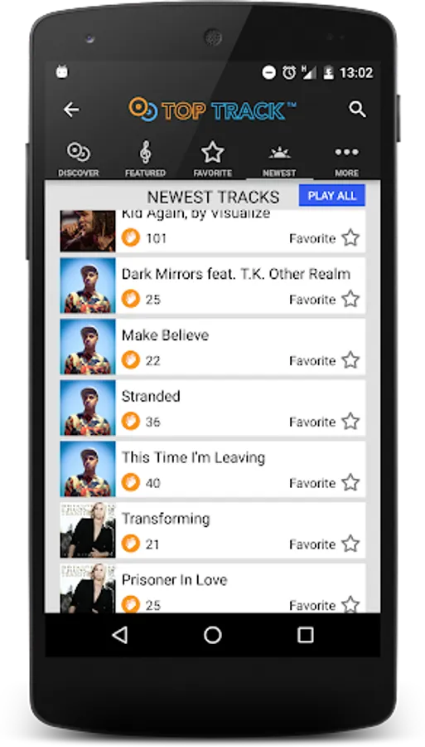The height and width of the screenshot is (747, 425).
Task: Tap the orange clap icon for Stranded
Action: [x=130, y=422]
